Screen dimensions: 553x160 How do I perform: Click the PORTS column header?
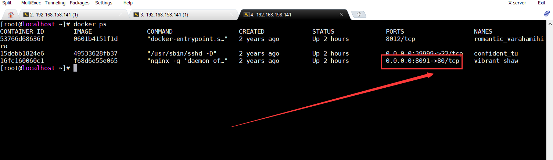pos(395,31)
